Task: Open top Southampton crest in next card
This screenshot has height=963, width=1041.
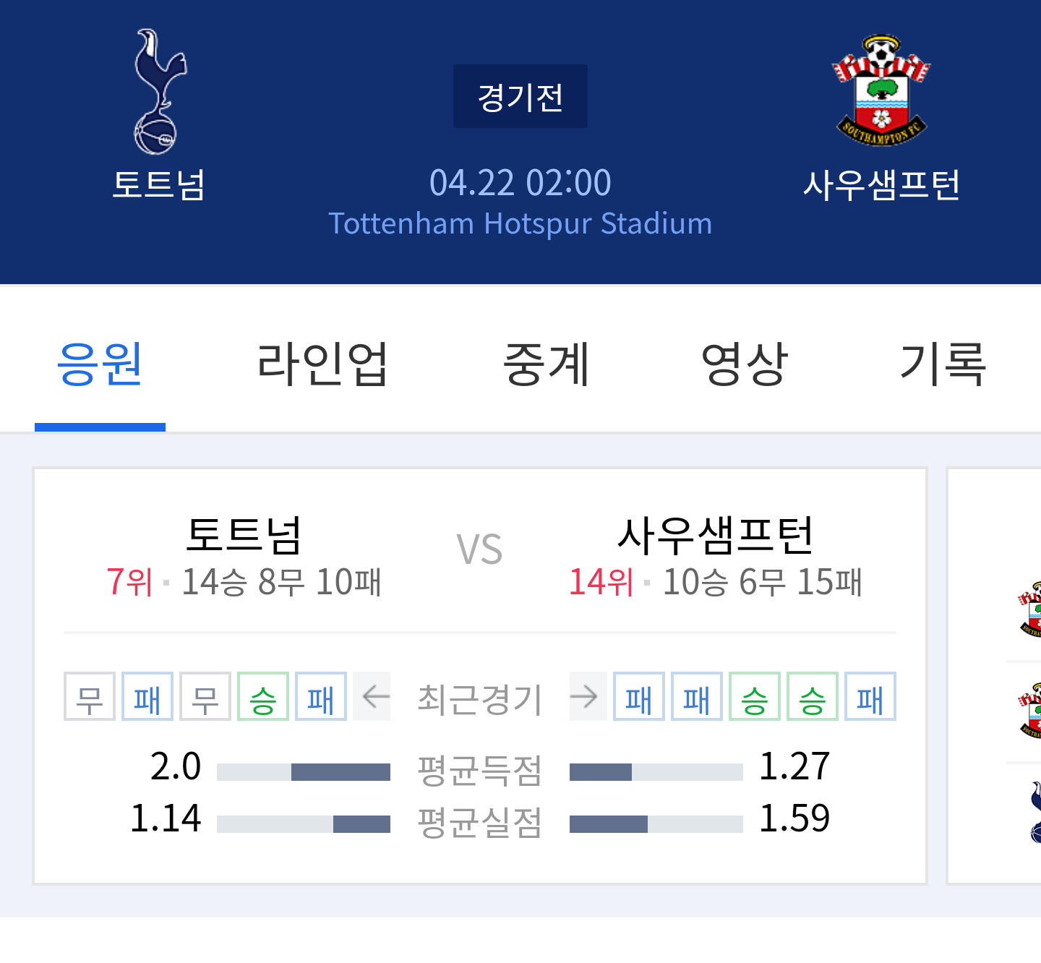Action: (x=1029, y=609)
